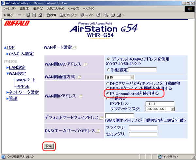Viewport: 196px width, 160px height.
Task: Open the ファイル(F) menu
Action: coord(9,9)
